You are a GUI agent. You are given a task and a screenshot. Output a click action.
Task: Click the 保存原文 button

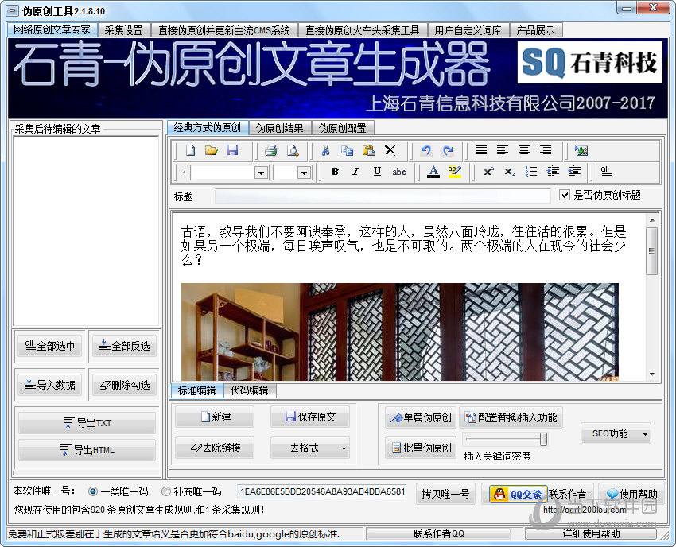(310, 417)
